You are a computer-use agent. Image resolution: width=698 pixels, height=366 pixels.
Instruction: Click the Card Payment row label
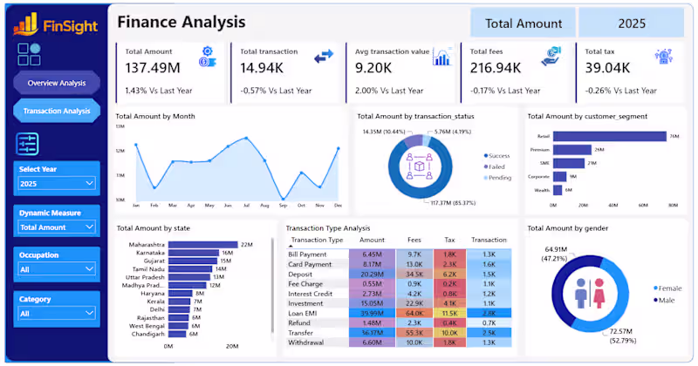pyautogui.click(x=310, y=264)
